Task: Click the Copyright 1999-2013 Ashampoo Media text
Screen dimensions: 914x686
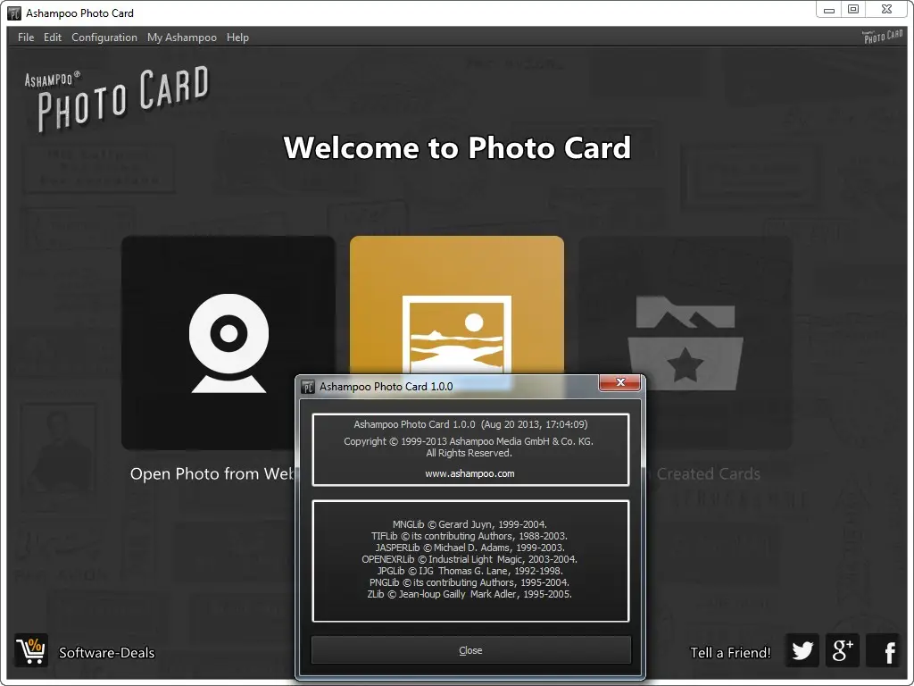Action: coord(469,441)
